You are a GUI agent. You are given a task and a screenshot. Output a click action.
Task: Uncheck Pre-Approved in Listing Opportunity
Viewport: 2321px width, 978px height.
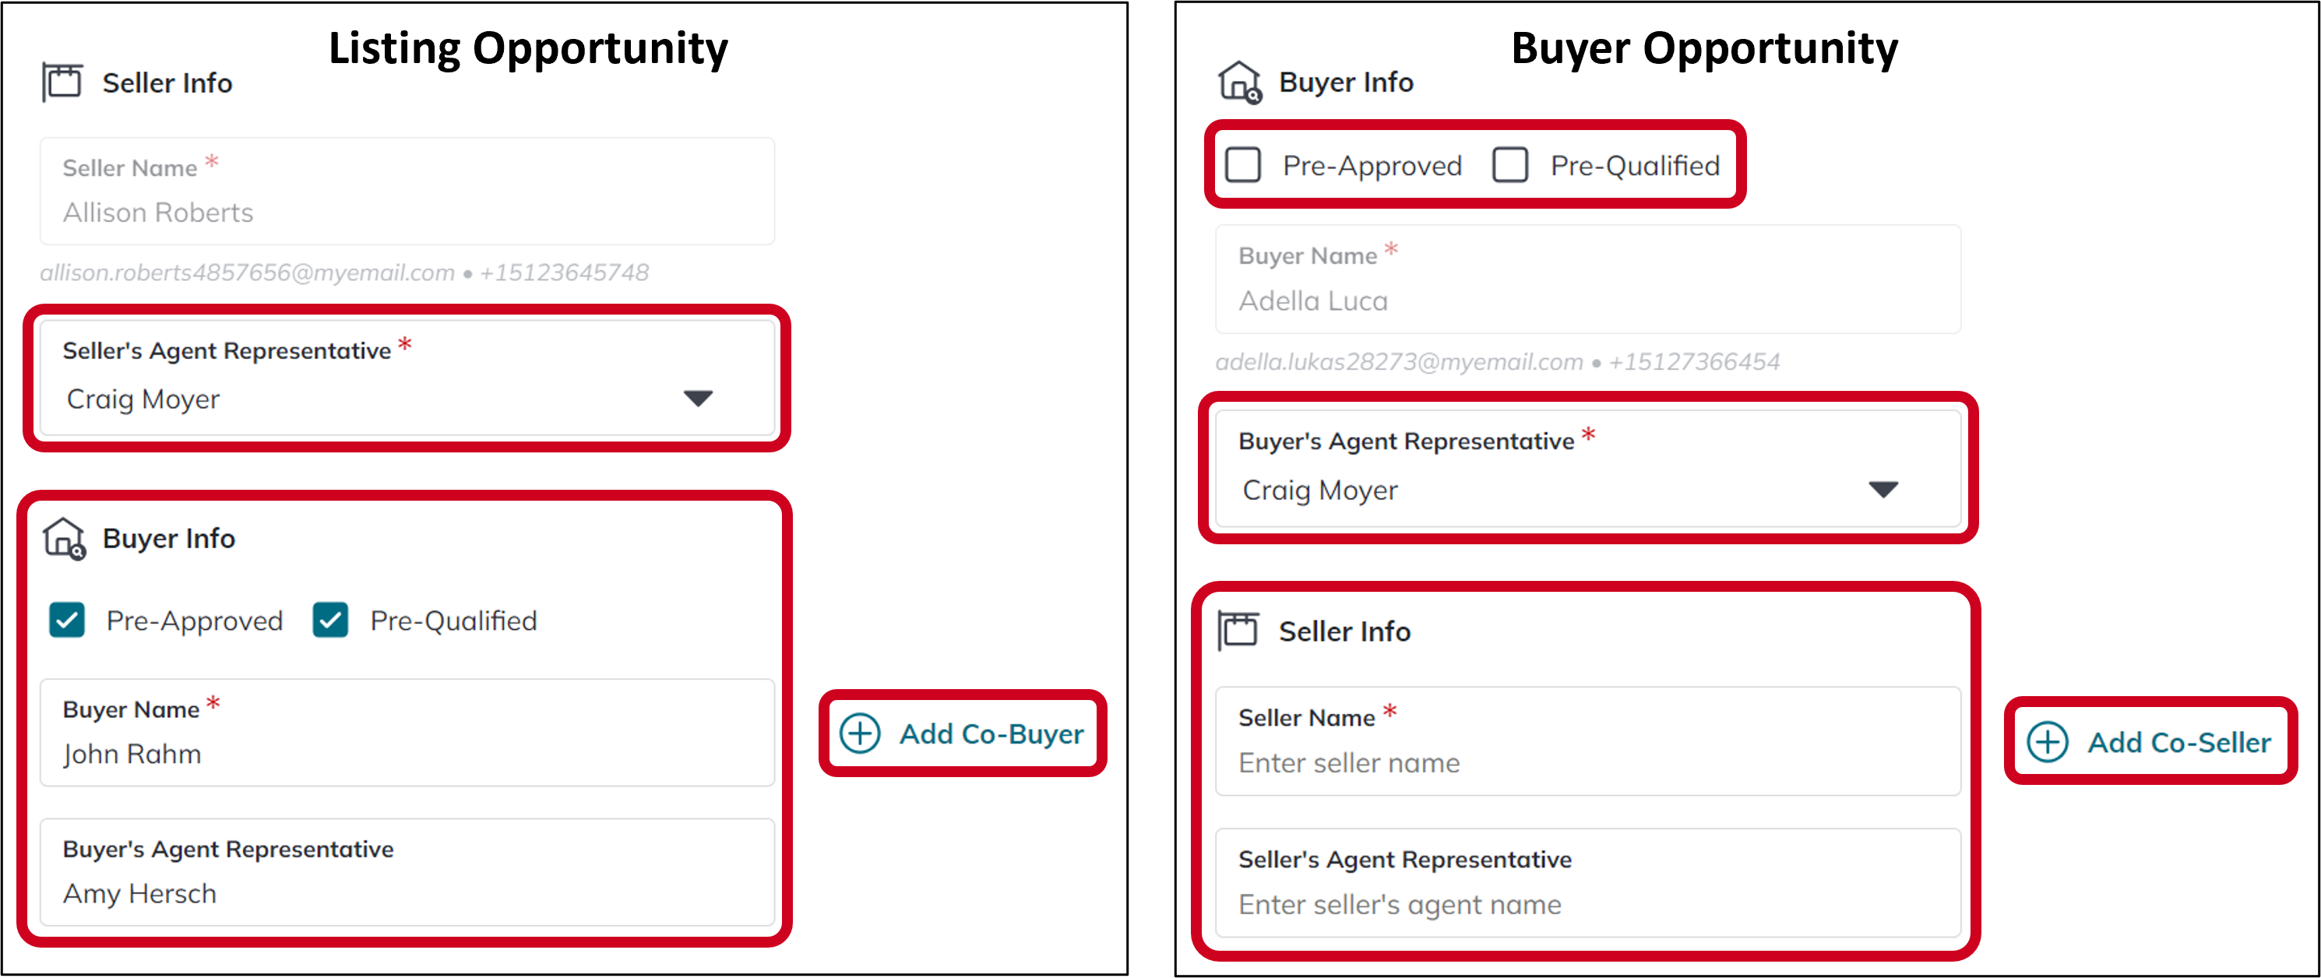(x=67, y=620)
